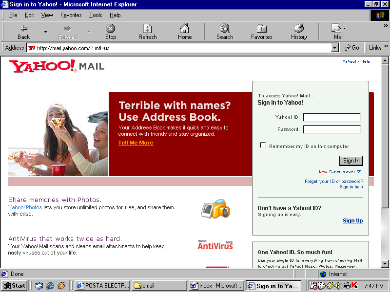The height and width of the screenshot is (292, 390).
Task: Click the vertical scrollbar thumb
Action: [x=385, y=136]
